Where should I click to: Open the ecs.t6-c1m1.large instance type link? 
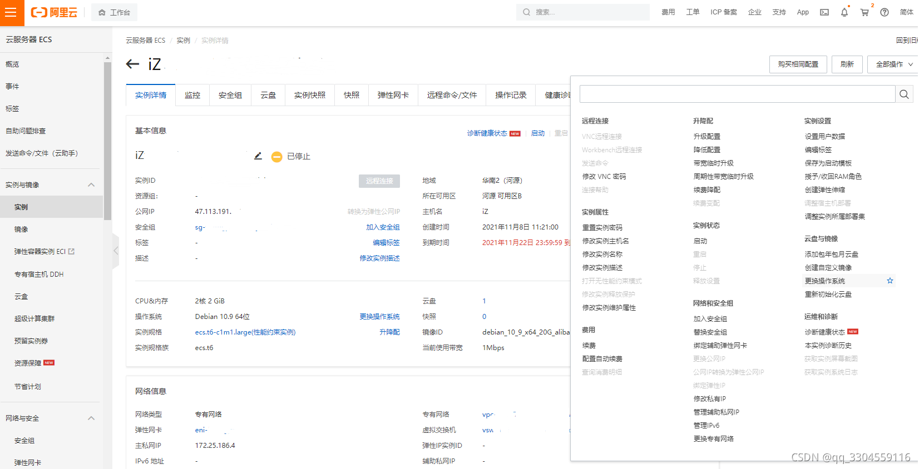[245, 332]
